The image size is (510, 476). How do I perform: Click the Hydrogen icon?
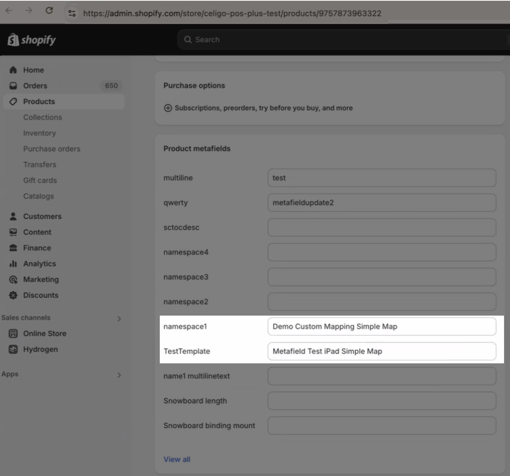point(13,349)
